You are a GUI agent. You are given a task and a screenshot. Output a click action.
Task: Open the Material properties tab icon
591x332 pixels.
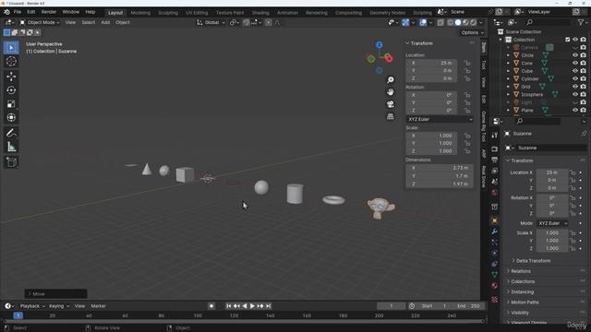point(495,285)
